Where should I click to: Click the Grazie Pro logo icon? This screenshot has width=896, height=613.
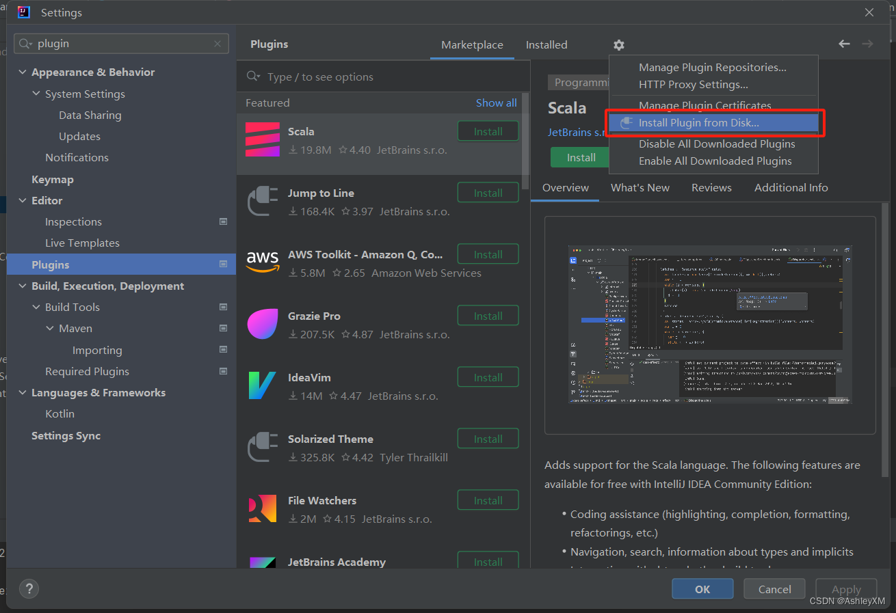263,325
